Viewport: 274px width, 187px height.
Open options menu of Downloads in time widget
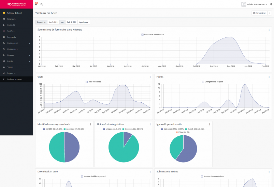[150, 172]
